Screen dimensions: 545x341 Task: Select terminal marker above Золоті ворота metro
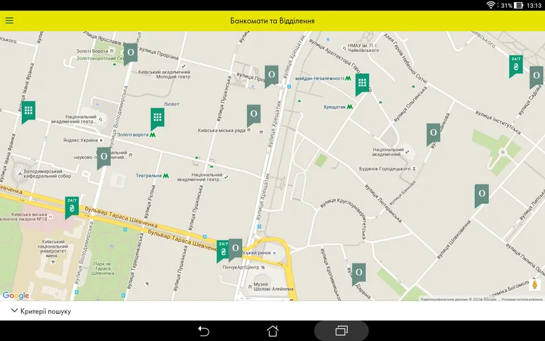pyautogui.click(x=158, y=119)
